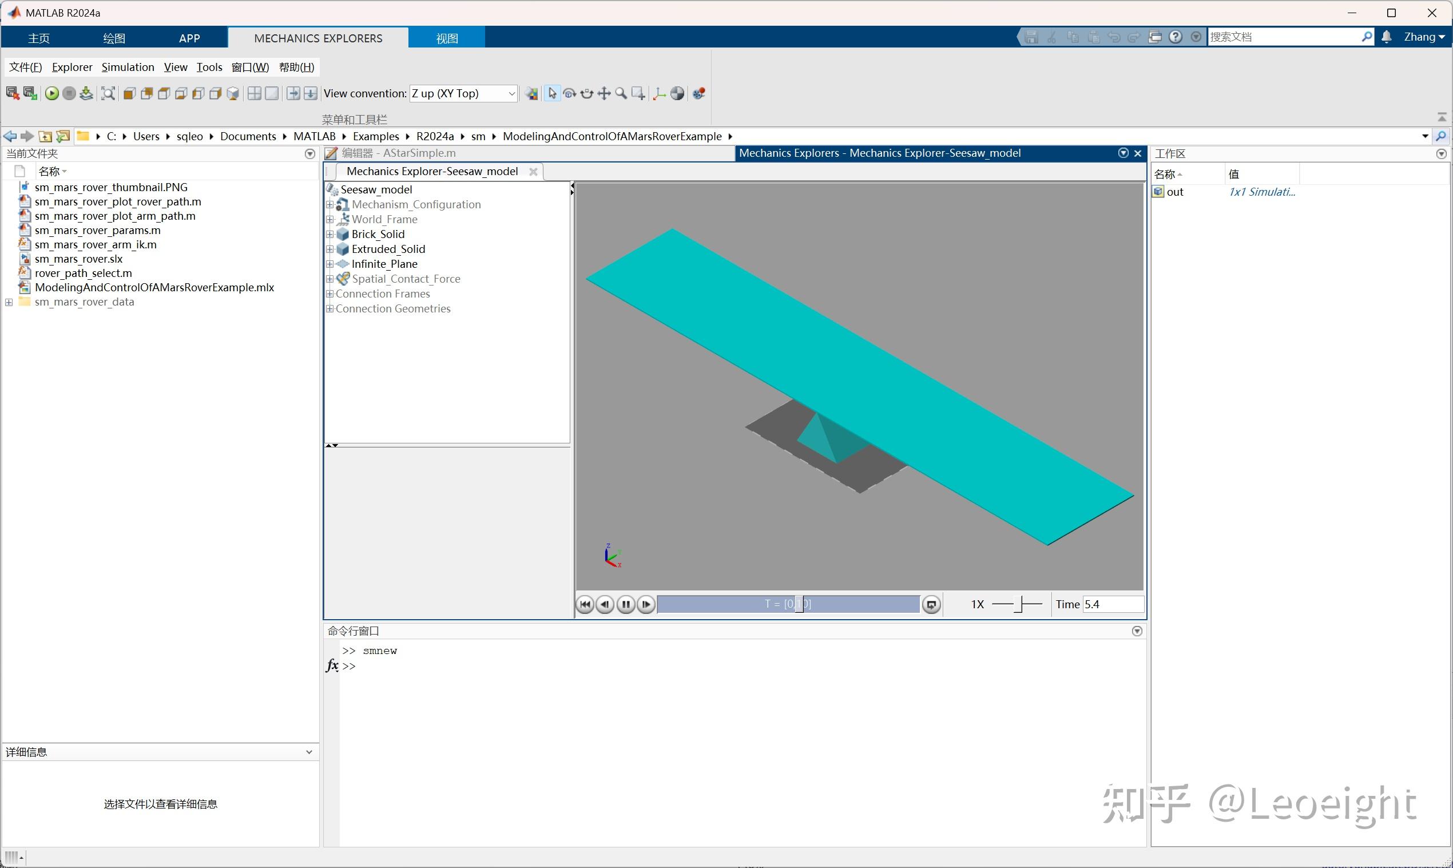Viewport: 1453px width, 868px height.
Task: Select the arrow pointer tool
Action: click(552, 94)
